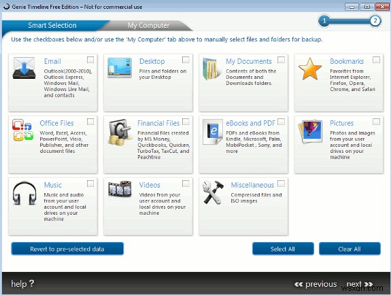Click the Clear All button
The image size is (391, 295).
(350, 249)
